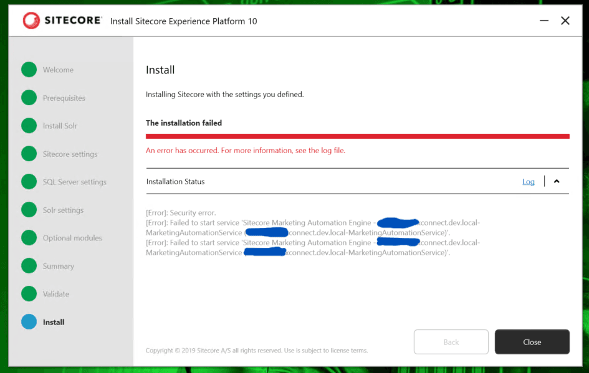
Task: Click 'Installing Sitecore with the settings you defined' text
Action: click(224, 95)
